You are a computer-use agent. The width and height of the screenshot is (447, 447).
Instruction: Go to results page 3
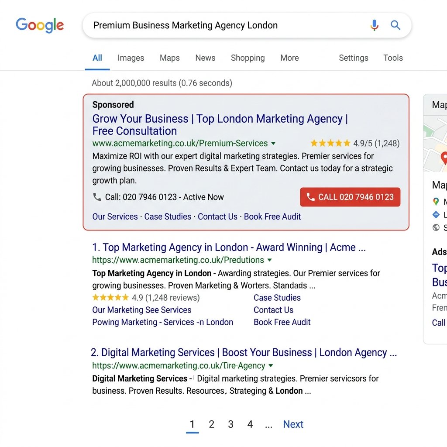[230, 424]
